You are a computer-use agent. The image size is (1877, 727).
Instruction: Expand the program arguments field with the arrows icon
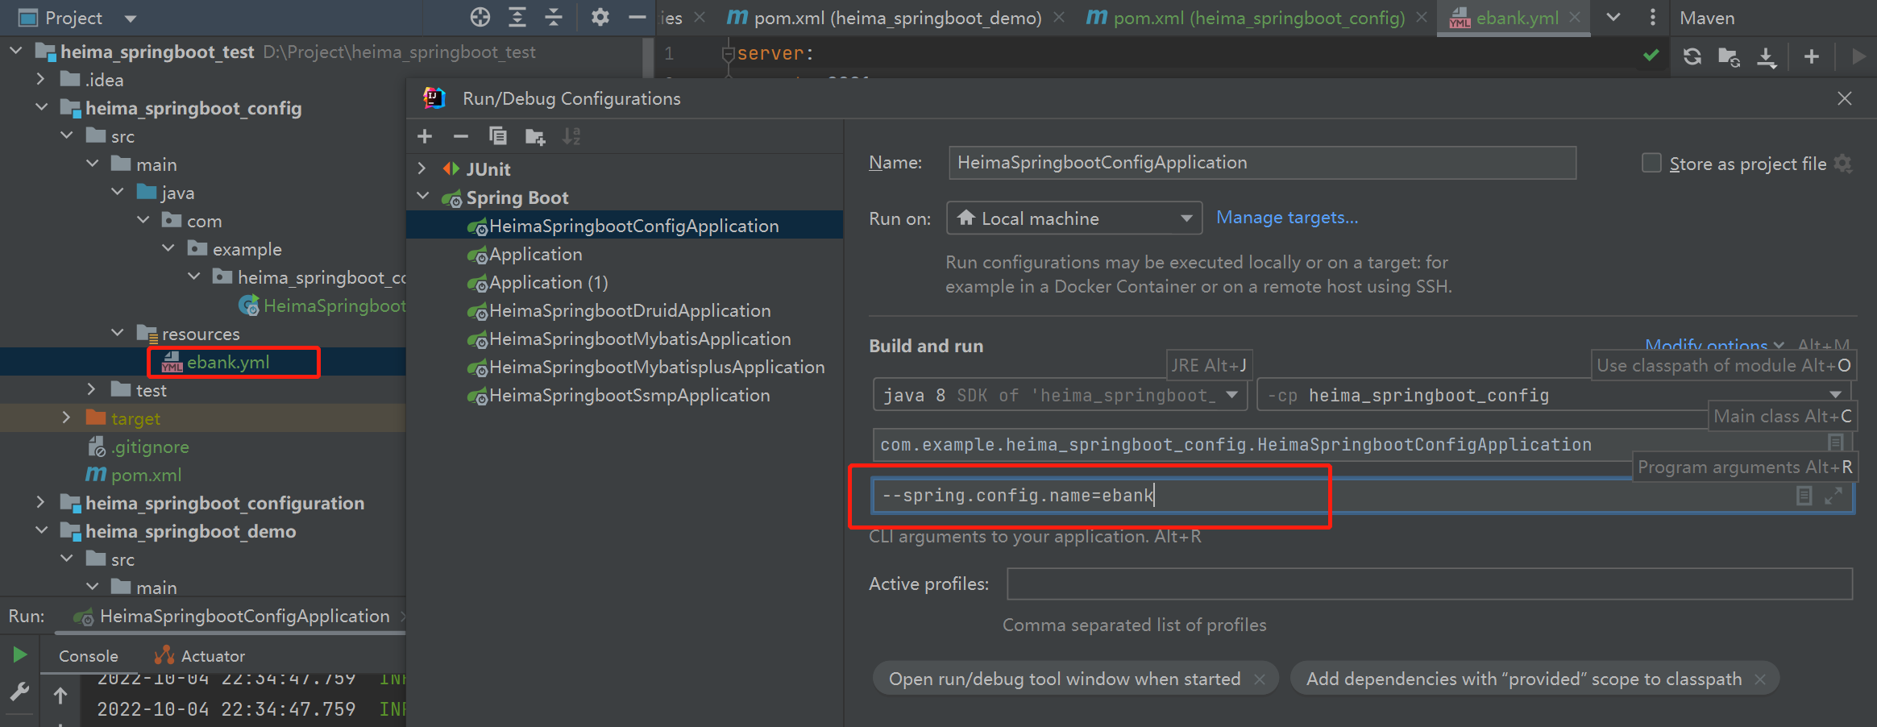click(x=1833, y=496)
